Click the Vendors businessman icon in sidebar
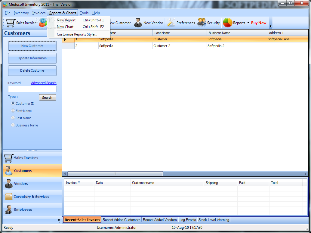 8,184
